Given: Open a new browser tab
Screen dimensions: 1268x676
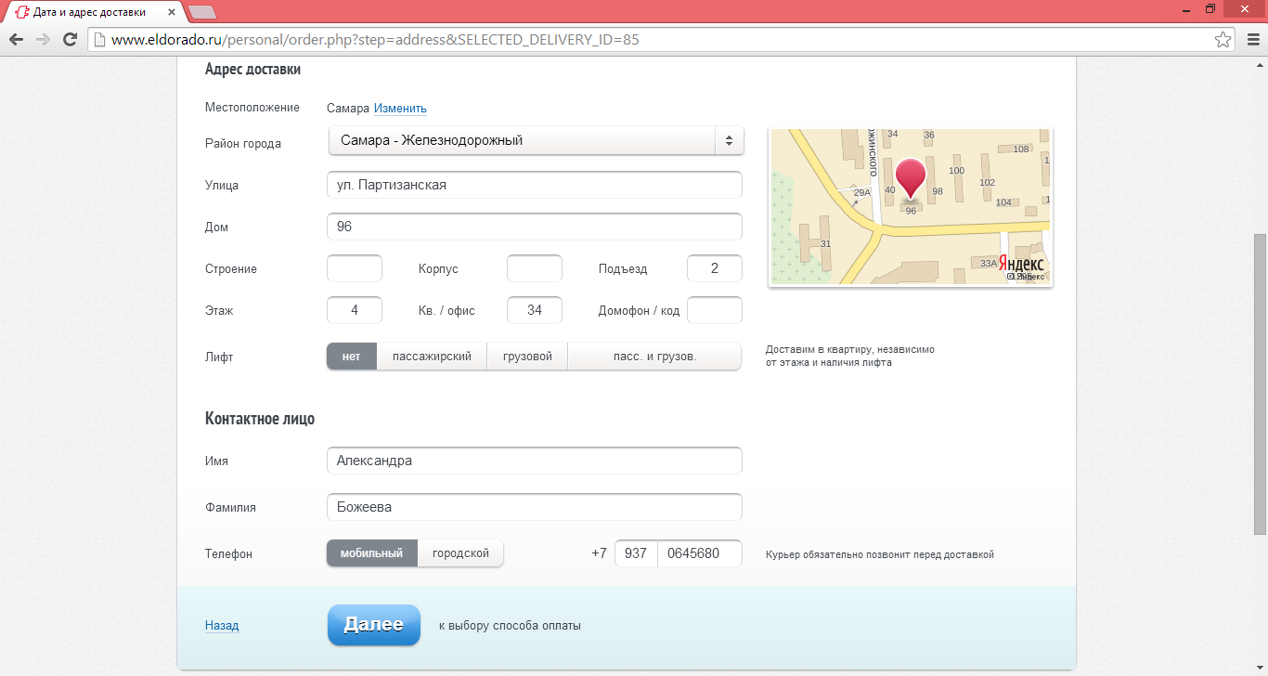Looking at the screenshot, I should [201, 12].
